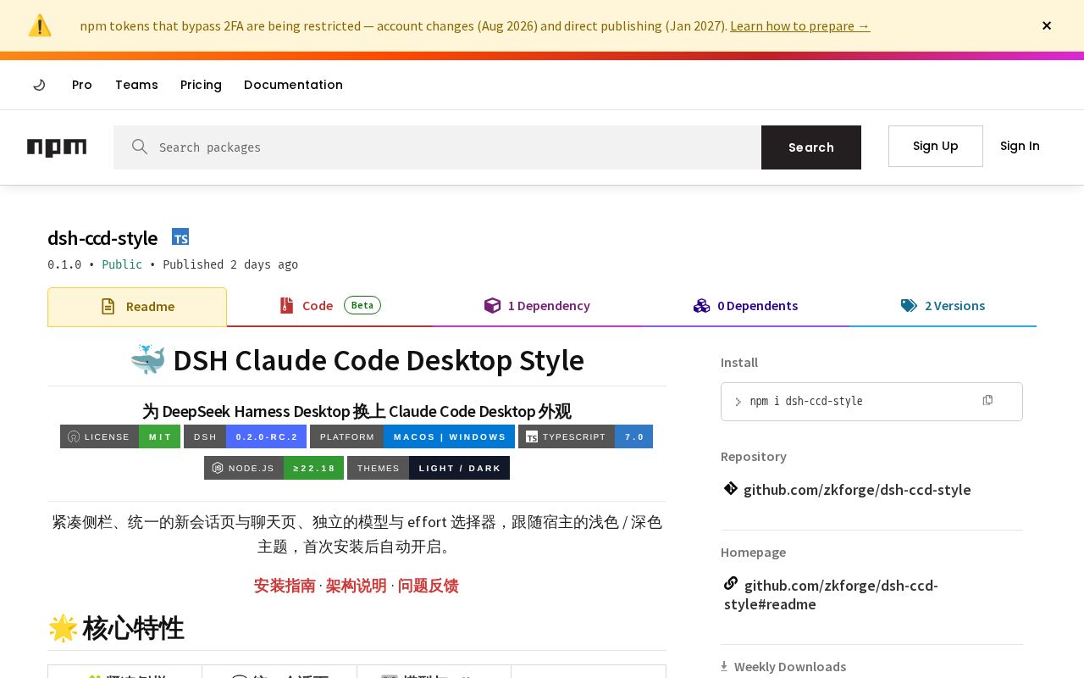The width and height of the screenshot is (1084, 678).
Task: Click the TypeScript 7.0 badge
Action: [x=585, y=436]
